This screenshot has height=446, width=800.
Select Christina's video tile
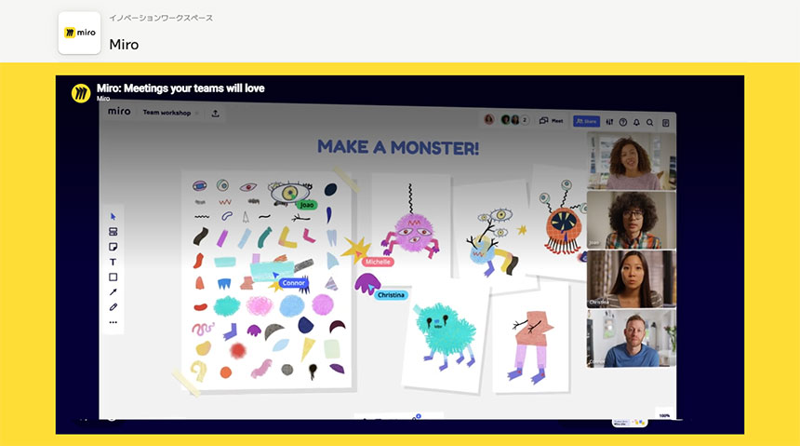[631, 278]
